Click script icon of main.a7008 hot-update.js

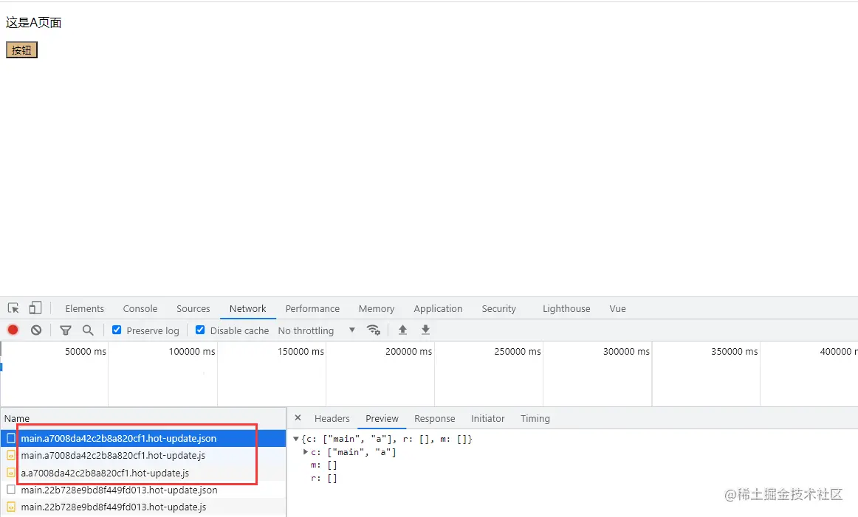(11, 455)
